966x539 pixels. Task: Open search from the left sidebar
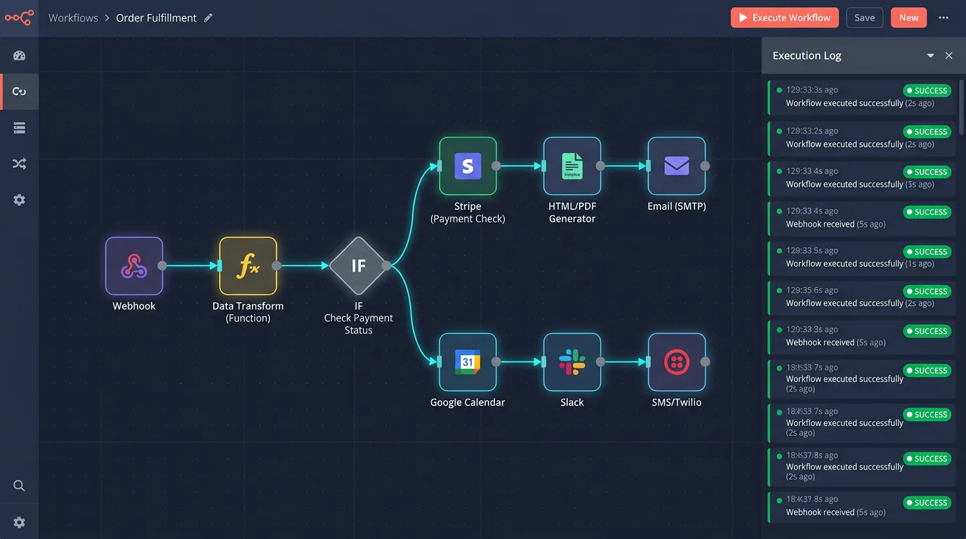pos(19,485)
